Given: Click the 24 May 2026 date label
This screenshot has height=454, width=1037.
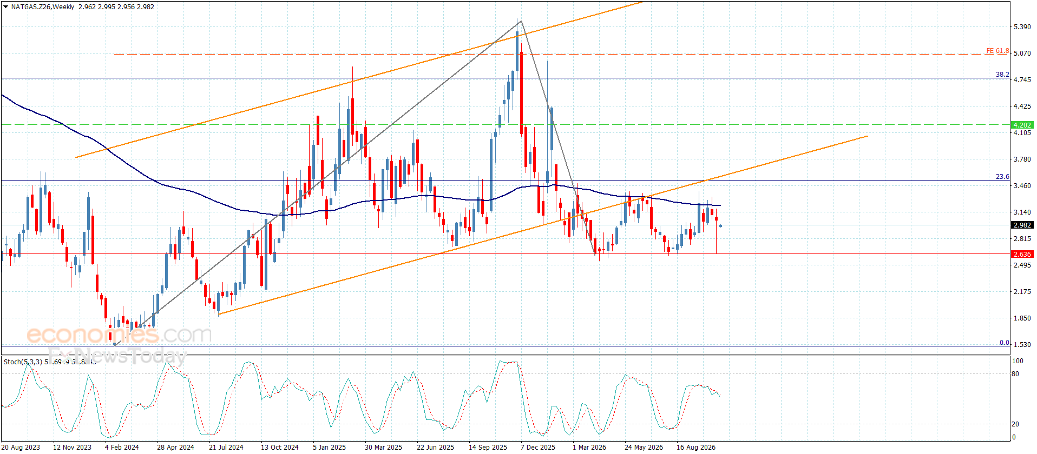Looking at the screenshot, I should tap(644, 447).
